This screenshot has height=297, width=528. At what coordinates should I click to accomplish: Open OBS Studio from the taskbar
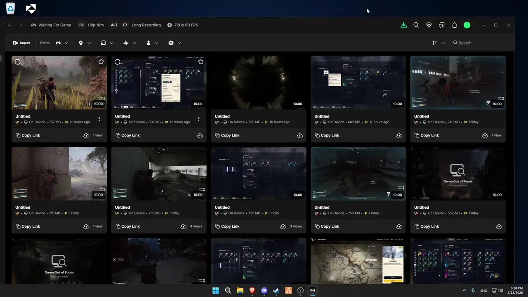300,290
